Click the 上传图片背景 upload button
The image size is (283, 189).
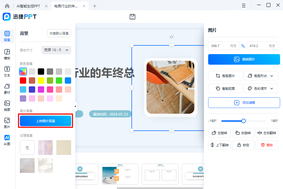[45, 121]
